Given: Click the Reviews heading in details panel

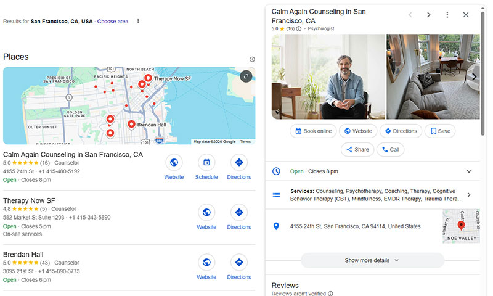Looking at the screenshot, I should click(x=285, y=286).
